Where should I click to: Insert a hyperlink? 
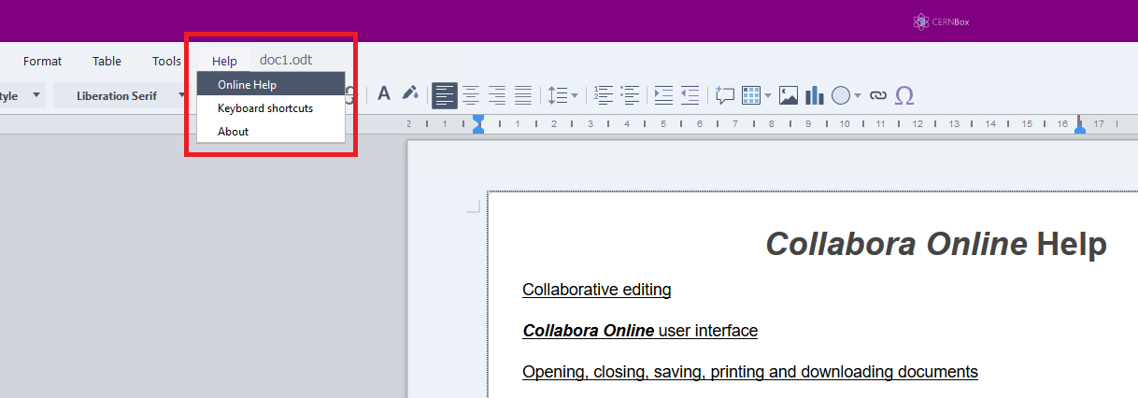[877, 95]
